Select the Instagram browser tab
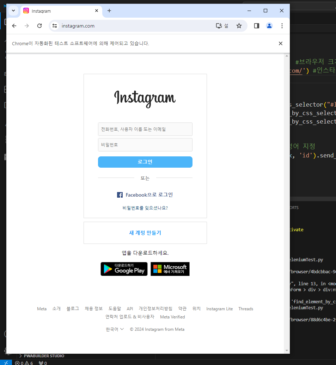 click(61, 11)
